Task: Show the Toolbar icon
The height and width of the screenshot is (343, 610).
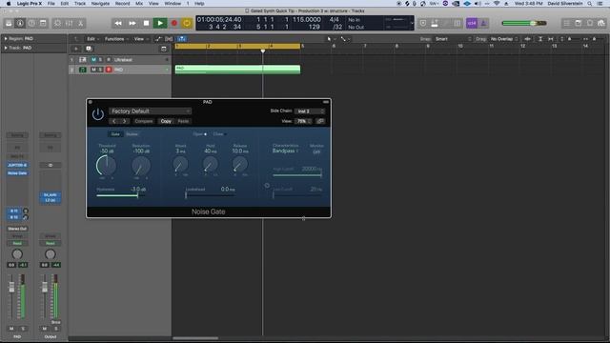Action: (x=43, y=23)
